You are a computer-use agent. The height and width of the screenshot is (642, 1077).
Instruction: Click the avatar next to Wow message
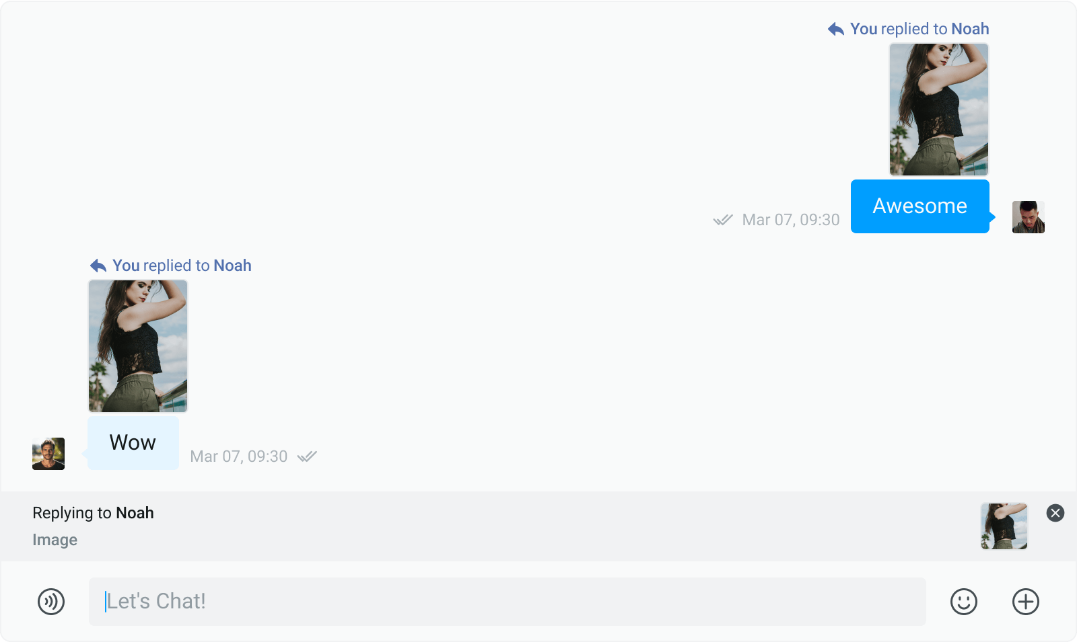(48, 454)
